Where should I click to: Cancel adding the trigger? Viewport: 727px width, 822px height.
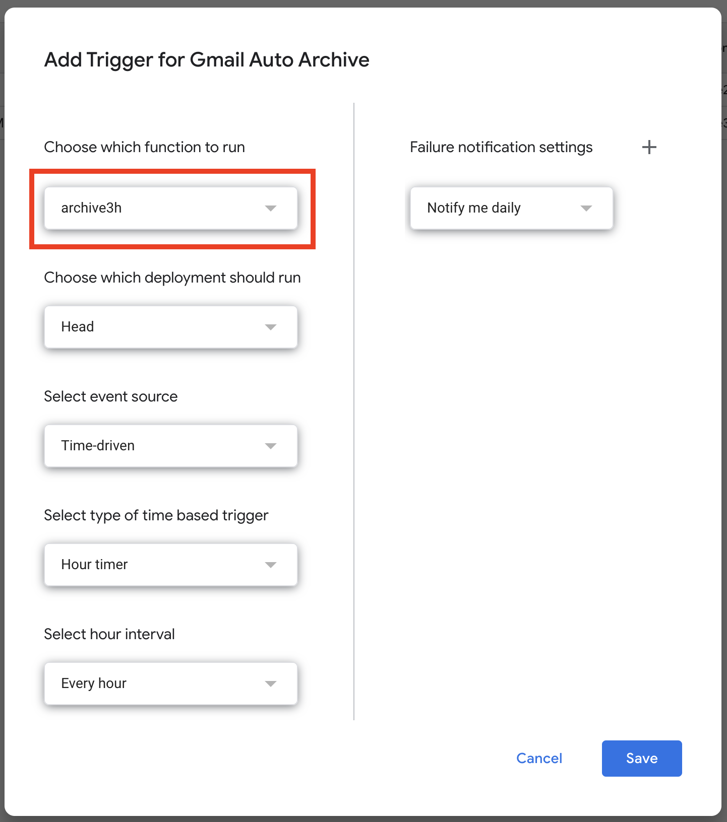(x=539, y=758)
